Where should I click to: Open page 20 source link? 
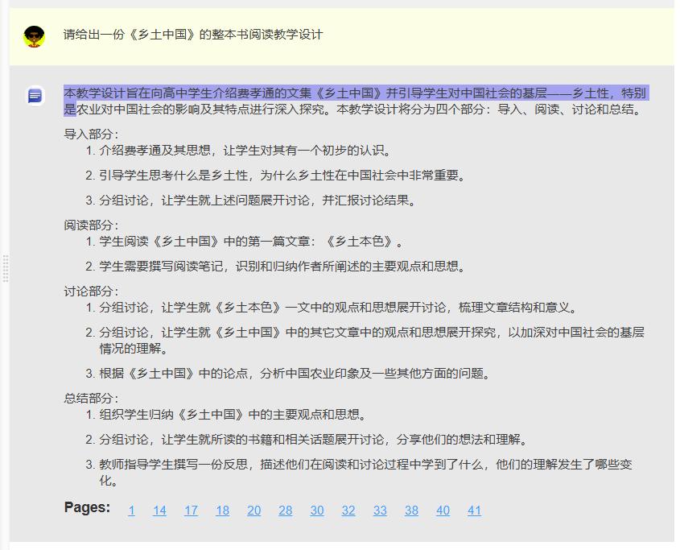click(x=253, y=511)
